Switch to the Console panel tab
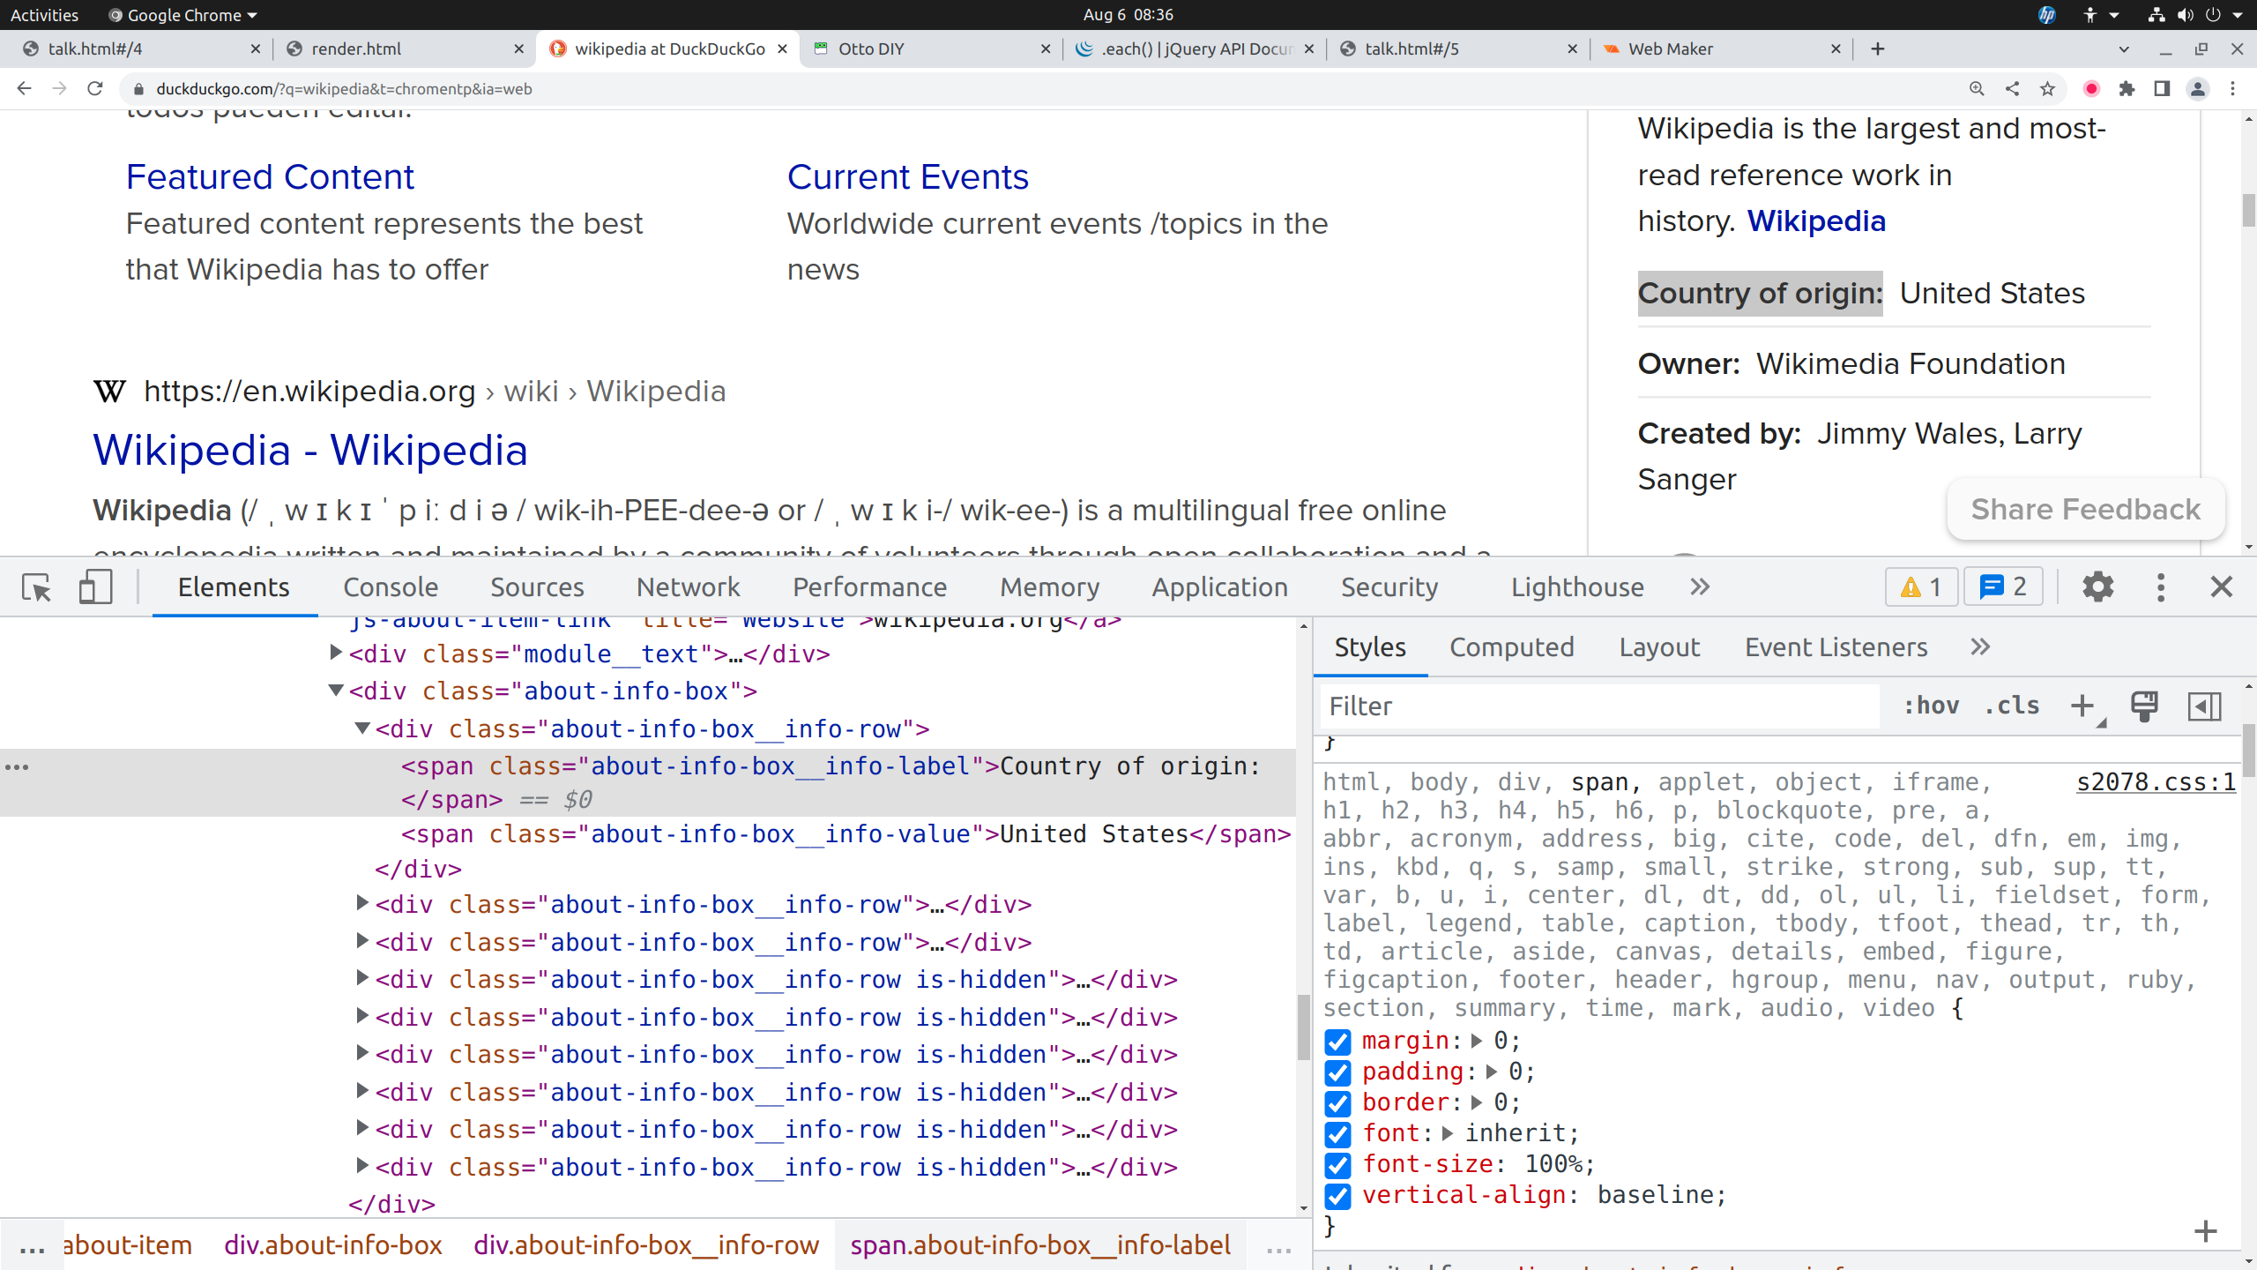Screen dimensions: 2257x1270 point(391,587)
